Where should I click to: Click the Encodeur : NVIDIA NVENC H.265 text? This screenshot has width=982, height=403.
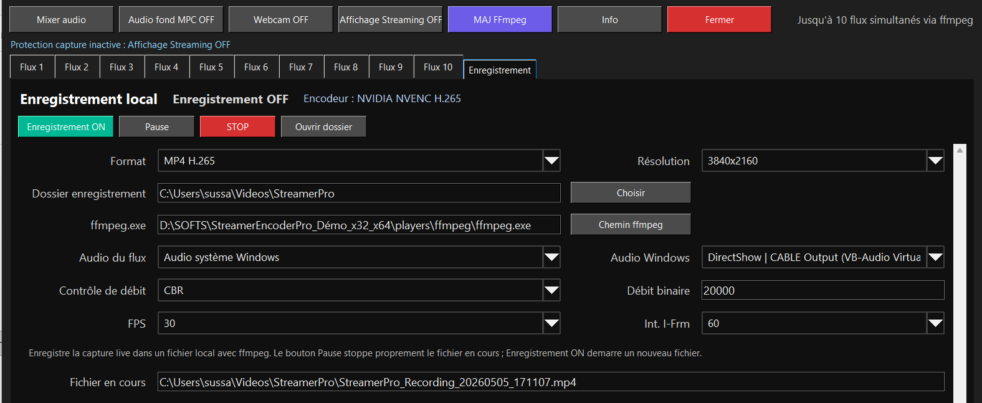382,98
